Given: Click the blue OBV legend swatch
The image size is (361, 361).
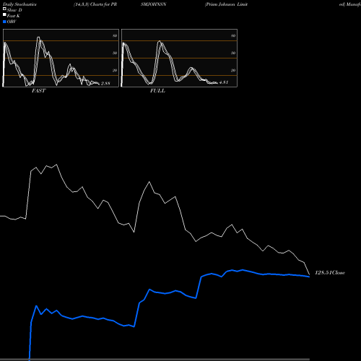Looking at the screenshot, I should [x=4, y=22].
